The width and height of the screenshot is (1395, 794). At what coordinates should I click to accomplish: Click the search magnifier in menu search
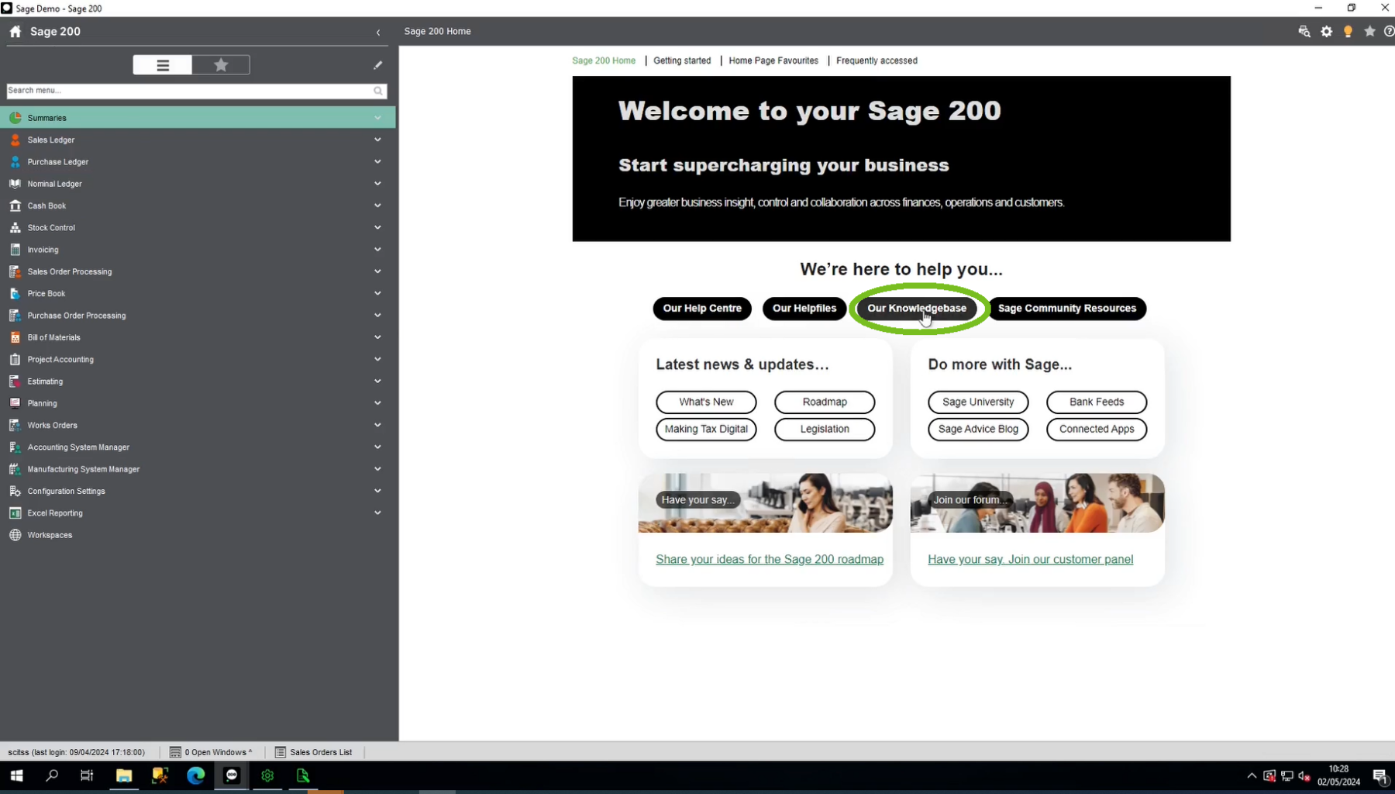coord(377,91)
